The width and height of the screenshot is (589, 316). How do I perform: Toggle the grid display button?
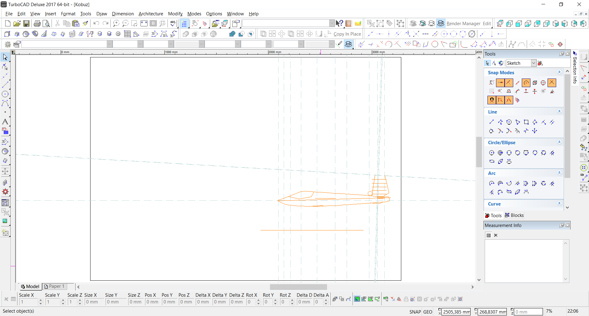point(184,24)
